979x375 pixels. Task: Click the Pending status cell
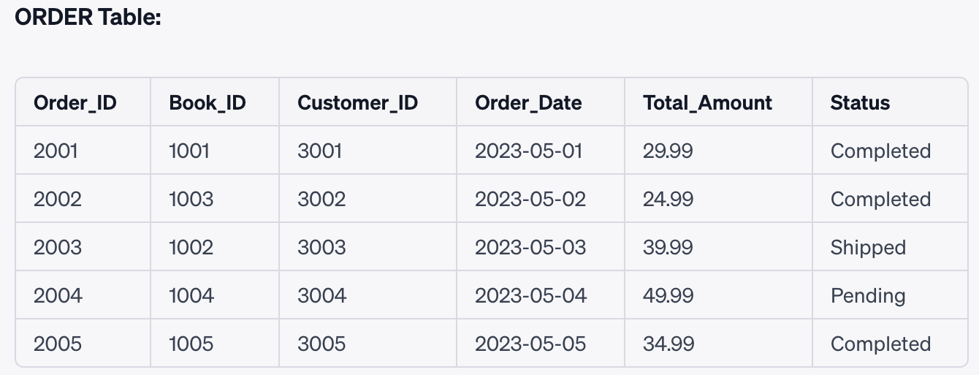[868, 295]
